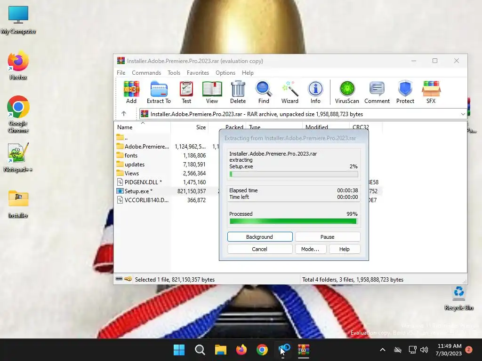Viewport: 482px width, 361px height.
Task: Run VirusScan toolbar icon
Action: click(347, 92)
